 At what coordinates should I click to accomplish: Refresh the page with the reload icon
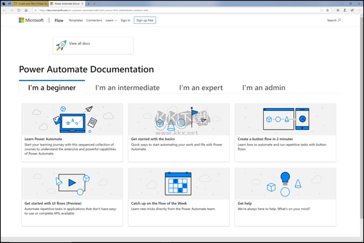(19, 10)
